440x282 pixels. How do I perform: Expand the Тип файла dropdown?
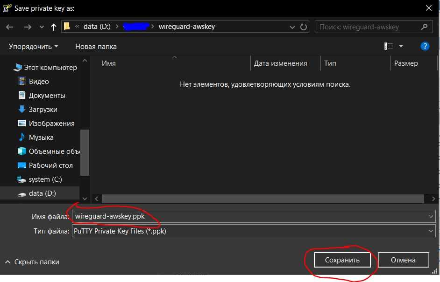(431, 231)
